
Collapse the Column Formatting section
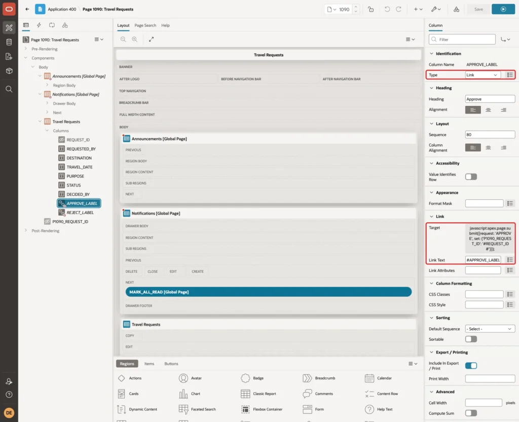(x=431, y=284)
